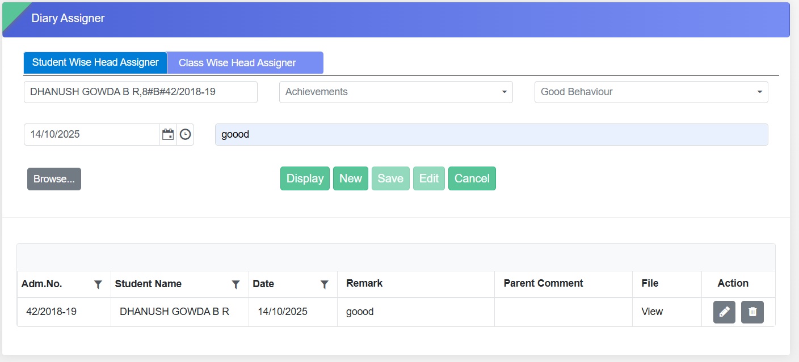
Task: Click Browse to choose a file
Action: click(54, 179)
